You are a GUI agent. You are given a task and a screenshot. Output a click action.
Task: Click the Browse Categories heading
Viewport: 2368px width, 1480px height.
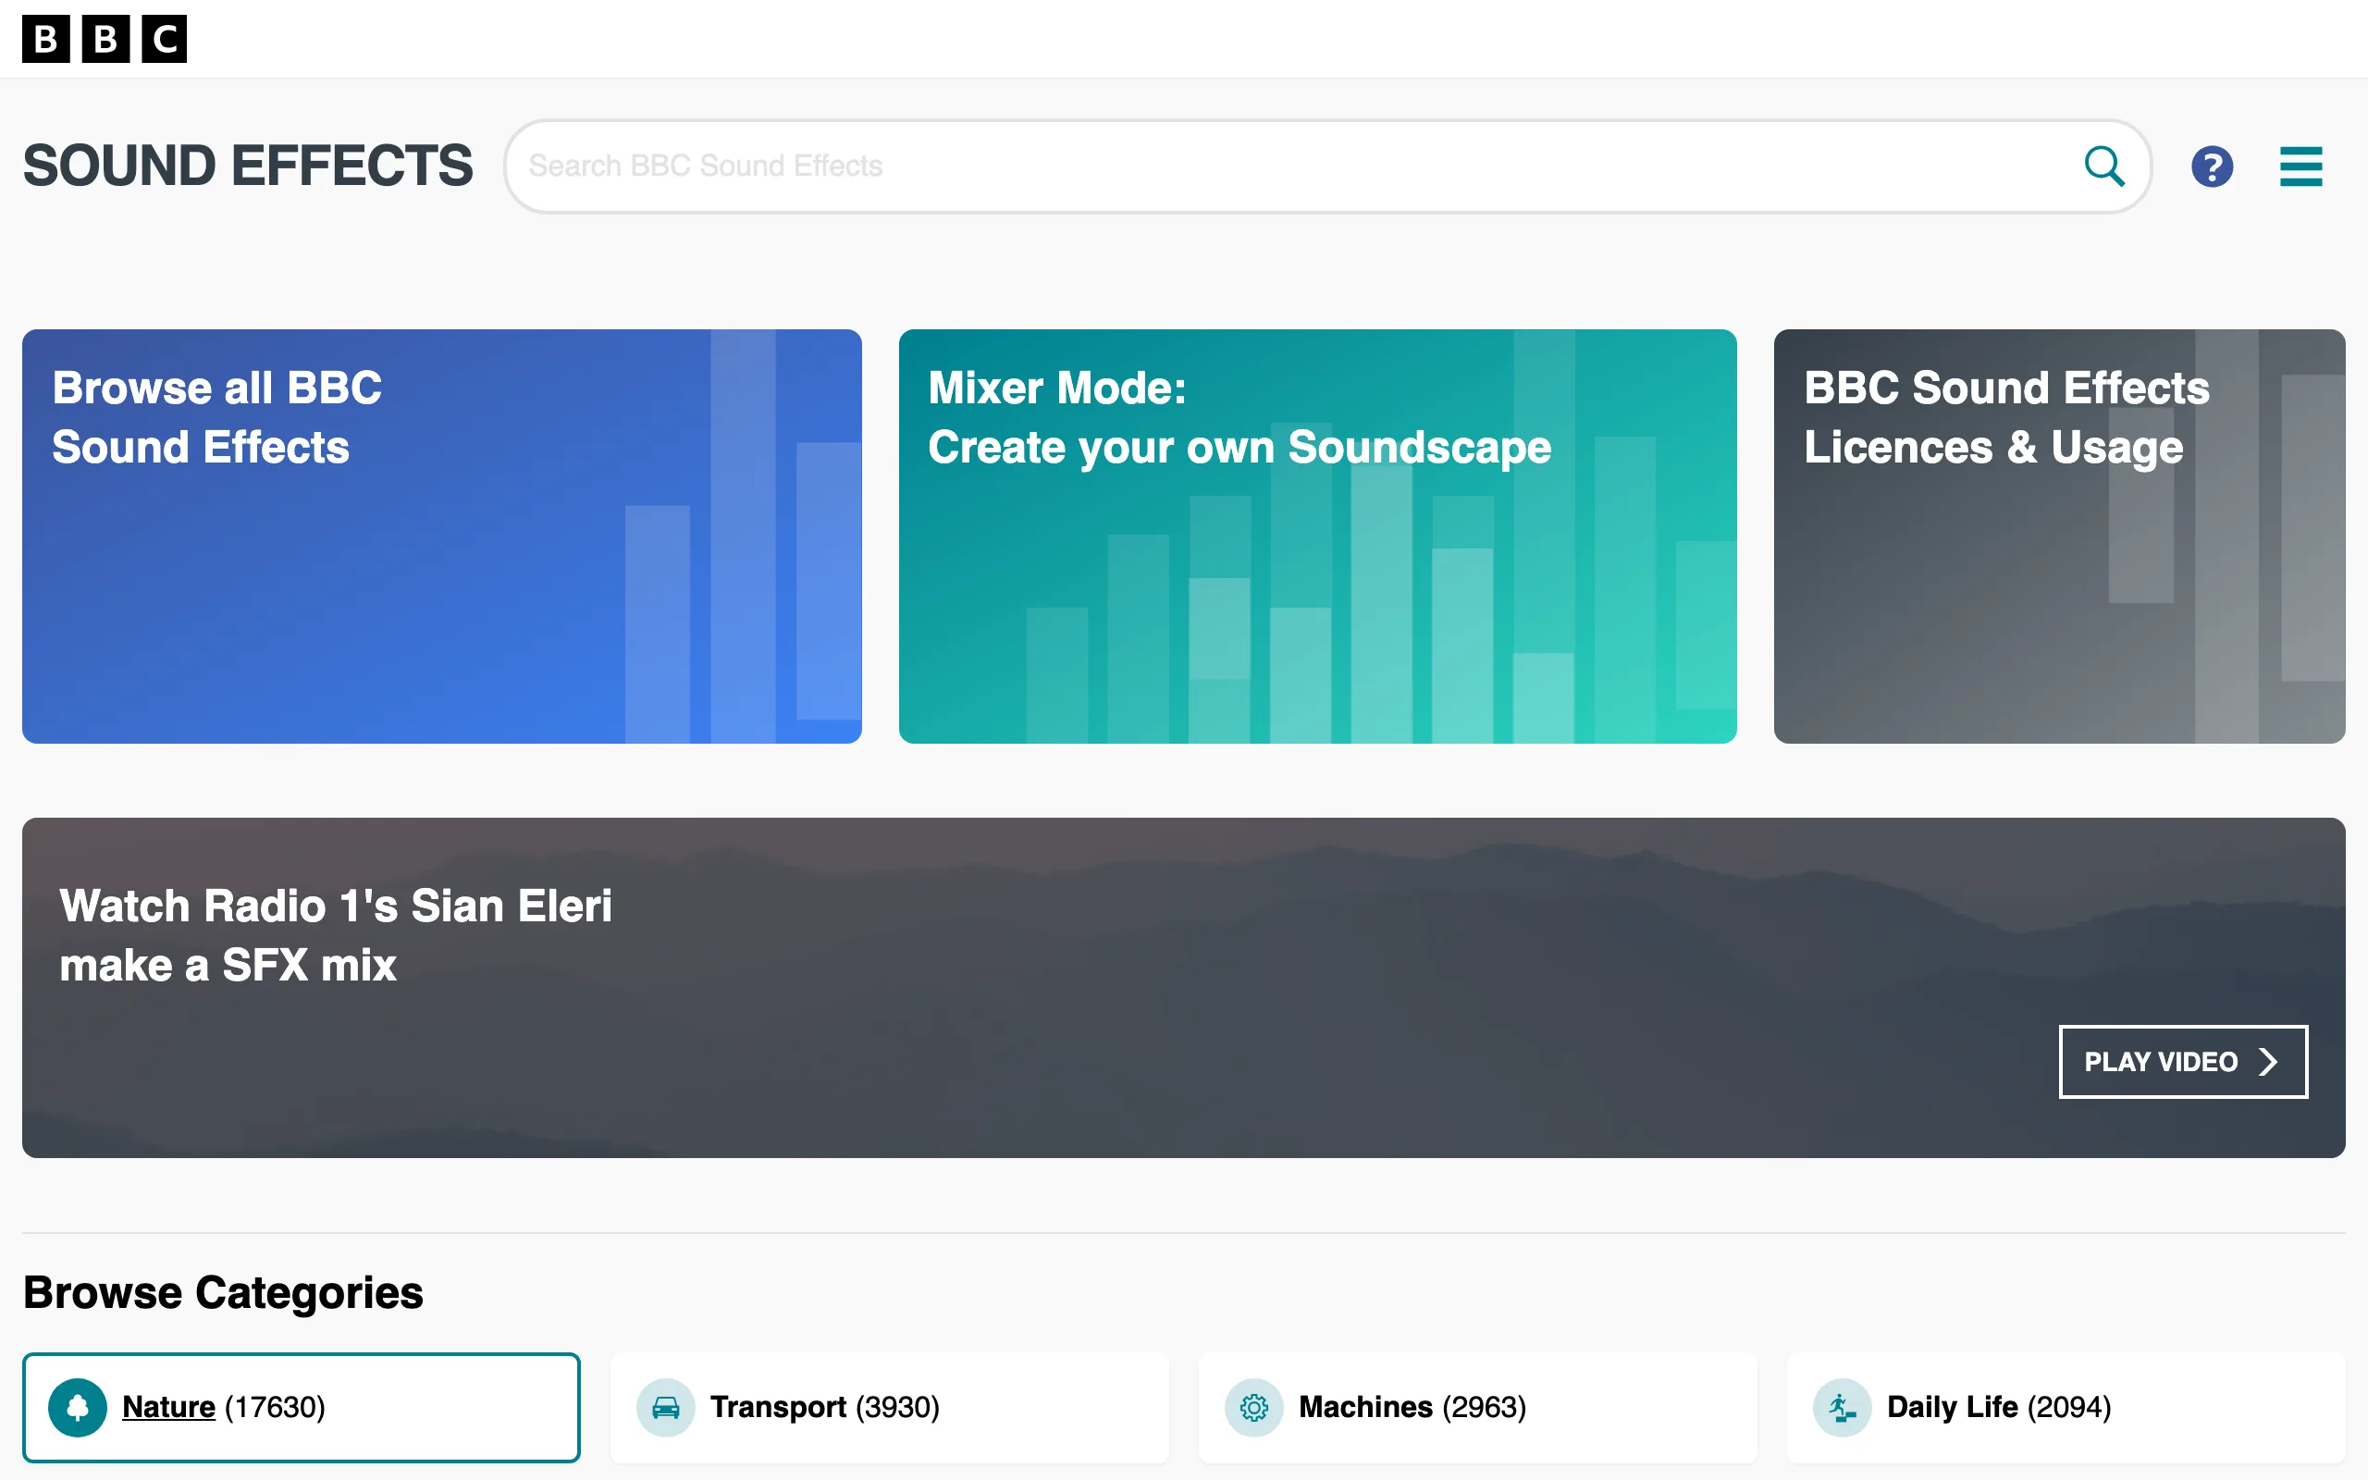pos(223,1293)
